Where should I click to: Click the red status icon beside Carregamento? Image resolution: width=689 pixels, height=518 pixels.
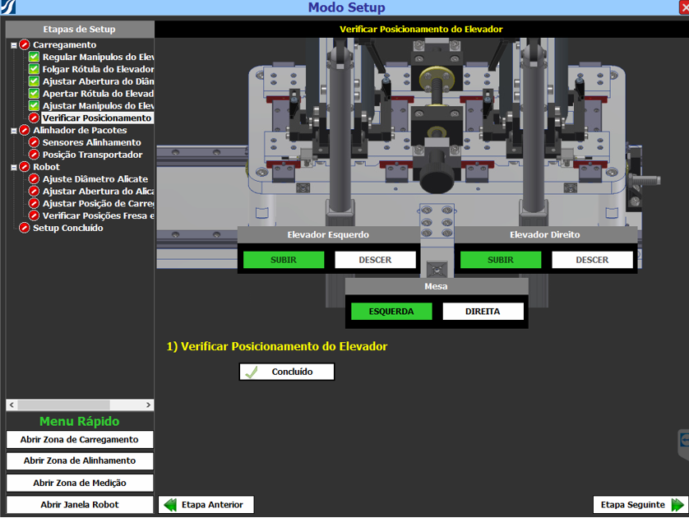(25, 45)
